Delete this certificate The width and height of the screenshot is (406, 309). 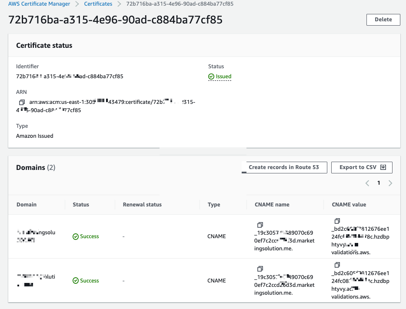[x=383, y=20]
